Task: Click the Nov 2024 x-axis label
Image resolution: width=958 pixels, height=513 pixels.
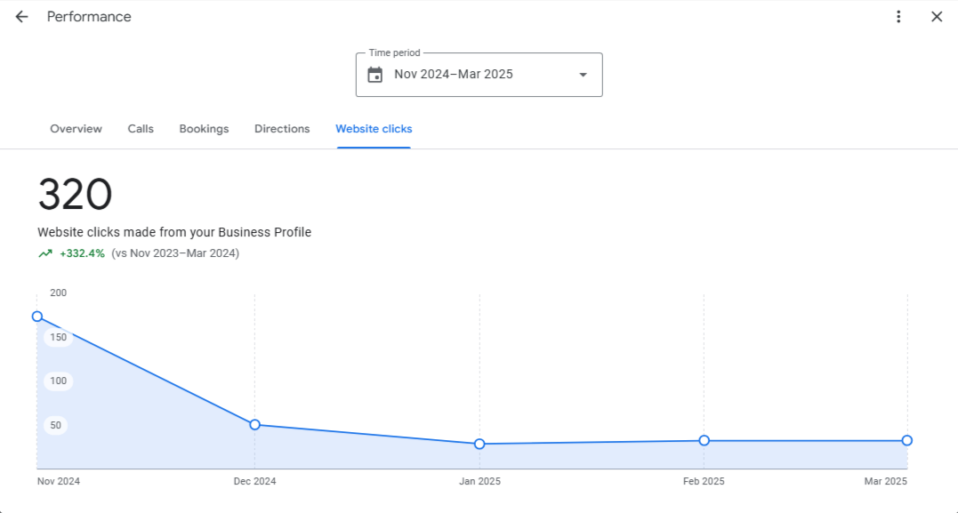Action: [59, 481]
